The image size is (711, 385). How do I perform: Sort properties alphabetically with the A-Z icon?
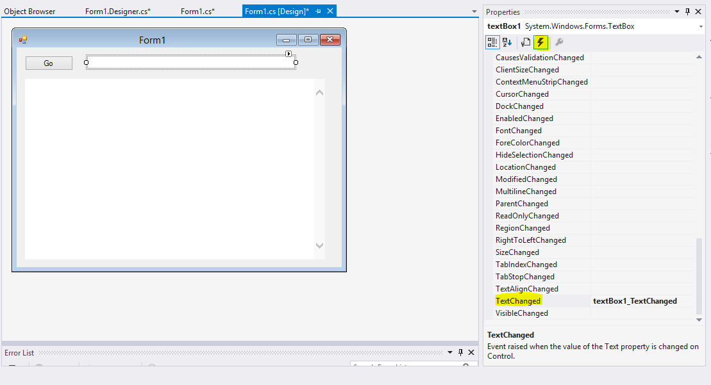[x=507, y=42]
